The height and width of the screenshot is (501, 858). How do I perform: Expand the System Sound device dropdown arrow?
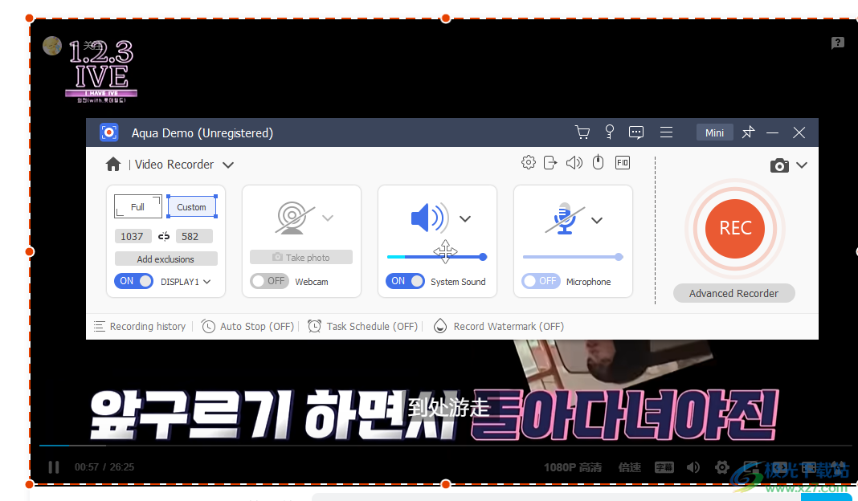pos(465,218)
